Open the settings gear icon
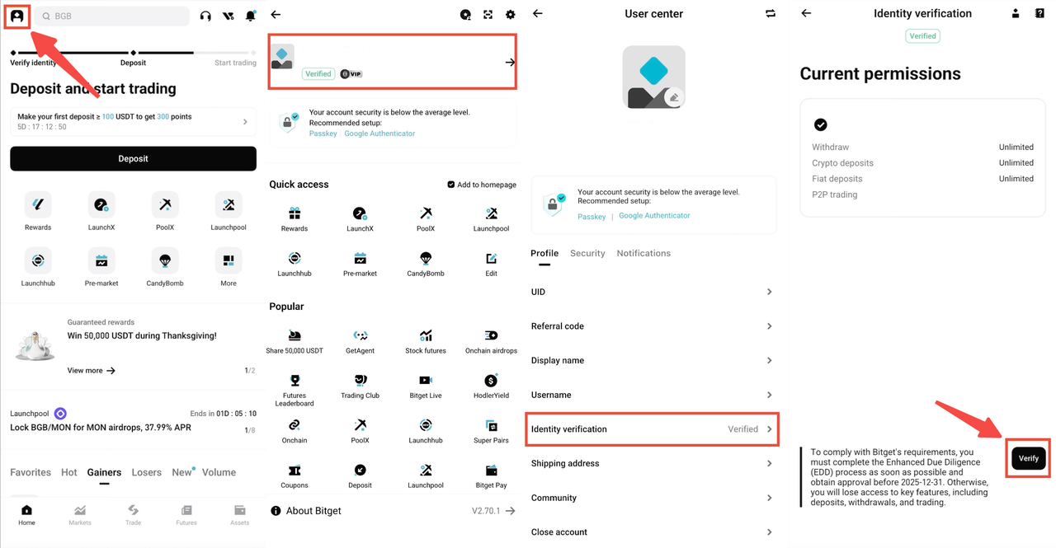Screen dimensions: 1056x548 pyautogui.click(x=510, y=15)
